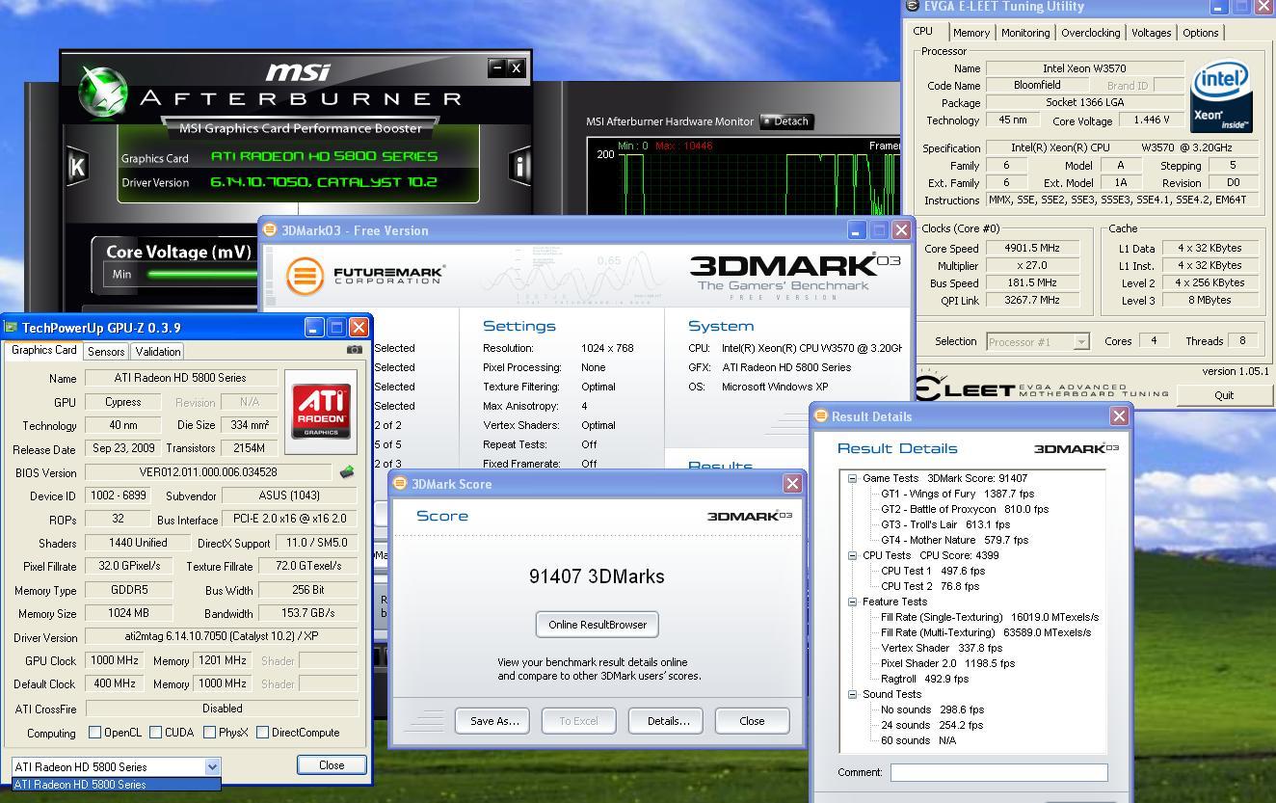This screenshot has width=1276, height=803.
Task: Select ATI Radeon HD 5800 Series list entry
Action: pyautogui.click(x=117, y=785)
